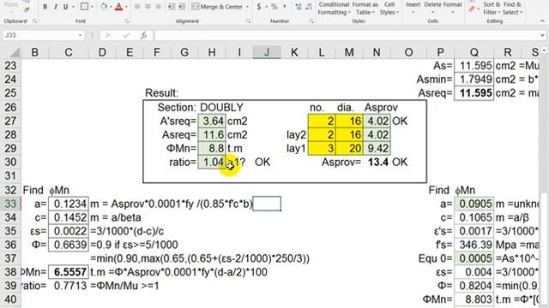Click the Select All corner triangle
This screenshot has width=549, height=308.
(x=15, y=52)
